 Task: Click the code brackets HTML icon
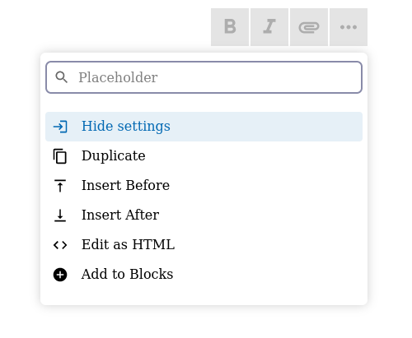coord(60,245)
